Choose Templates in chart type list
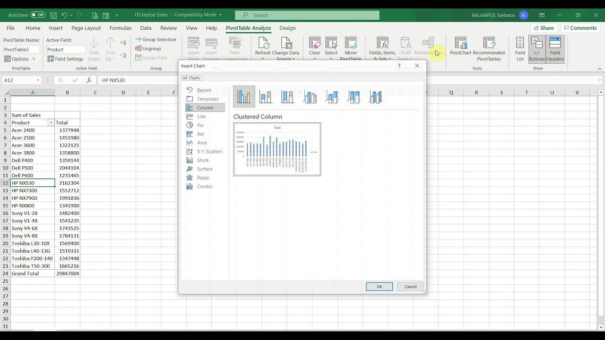 tap(208, 99)
